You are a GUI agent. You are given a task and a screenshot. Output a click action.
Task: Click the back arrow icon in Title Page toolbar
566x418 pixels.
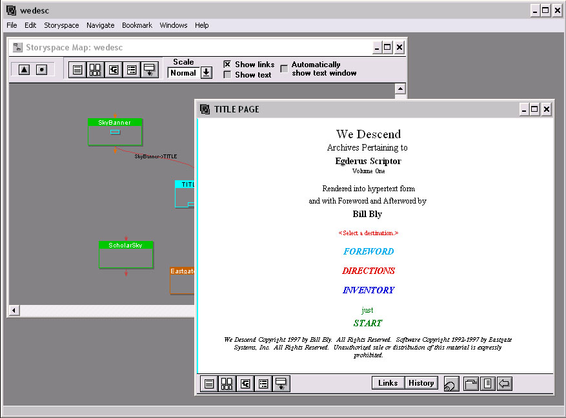tap(505, 383)
